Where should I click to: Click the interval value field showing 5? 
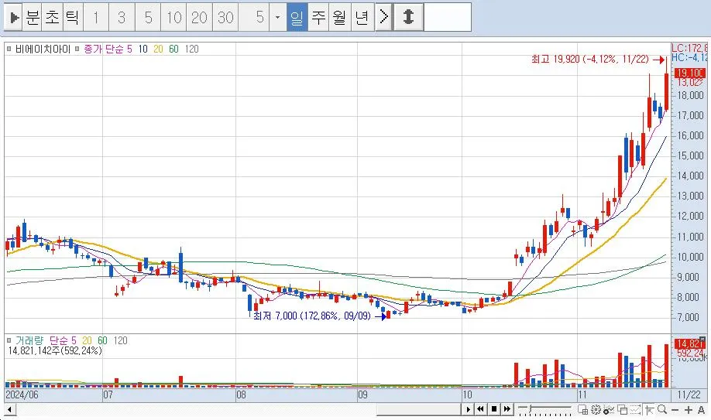(x=254, y=18)
